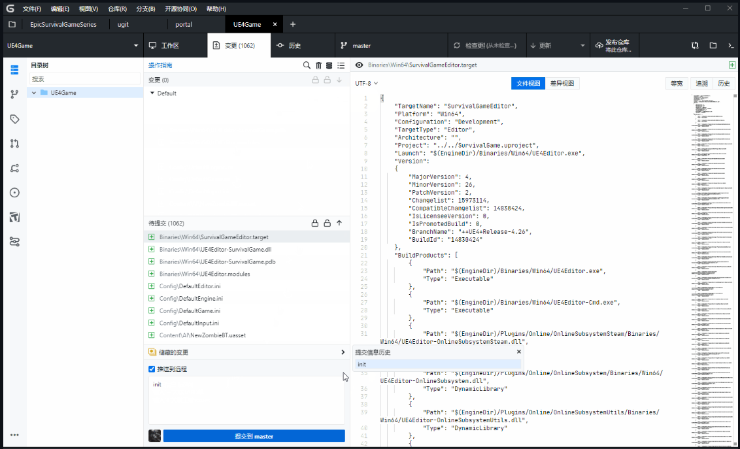This screenshot has width=740, height=449.
Task: Click the 检查更新 button
Action: point(486,45)
